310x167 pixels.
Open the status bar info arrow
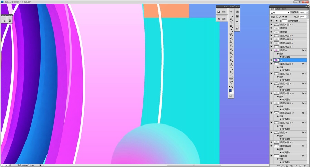(41, 165)
